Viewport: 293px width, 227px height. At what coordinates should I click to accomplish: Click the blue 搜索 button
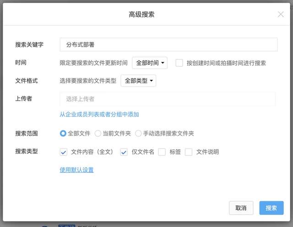pos(271,208)
